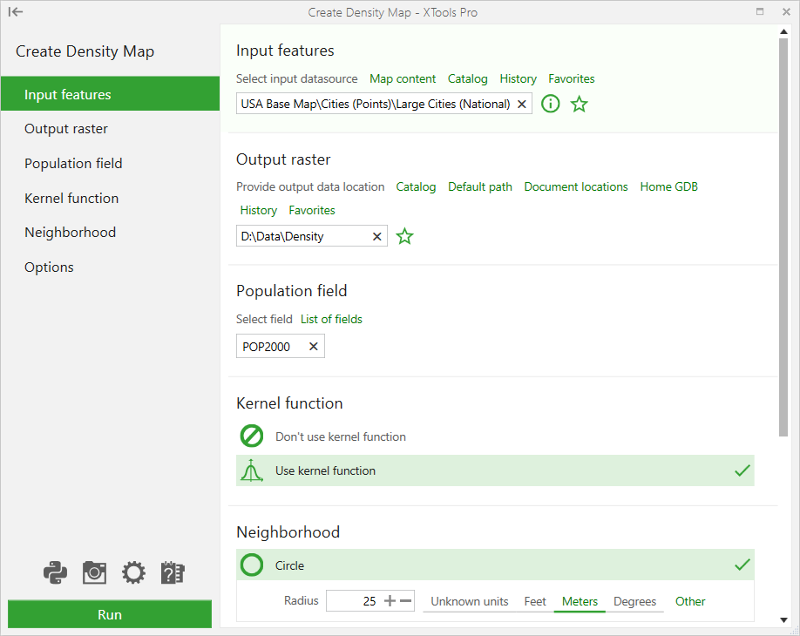Click the help notes icon

[x=173, y=572]
